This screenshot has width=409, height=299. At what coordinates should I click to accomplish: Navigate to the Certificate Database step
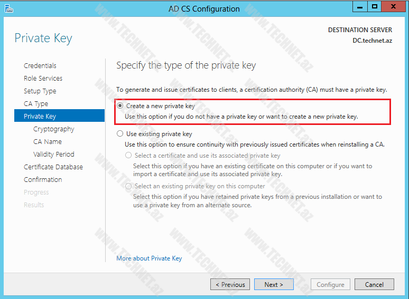coord(53,167)
